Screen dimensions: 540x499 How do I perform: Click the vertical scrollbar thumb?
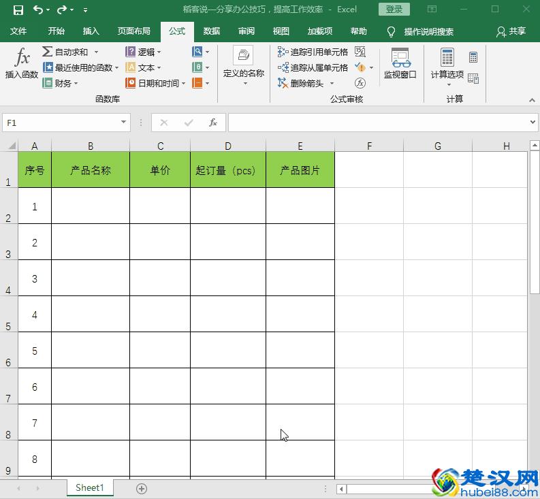tap(535, 223)
